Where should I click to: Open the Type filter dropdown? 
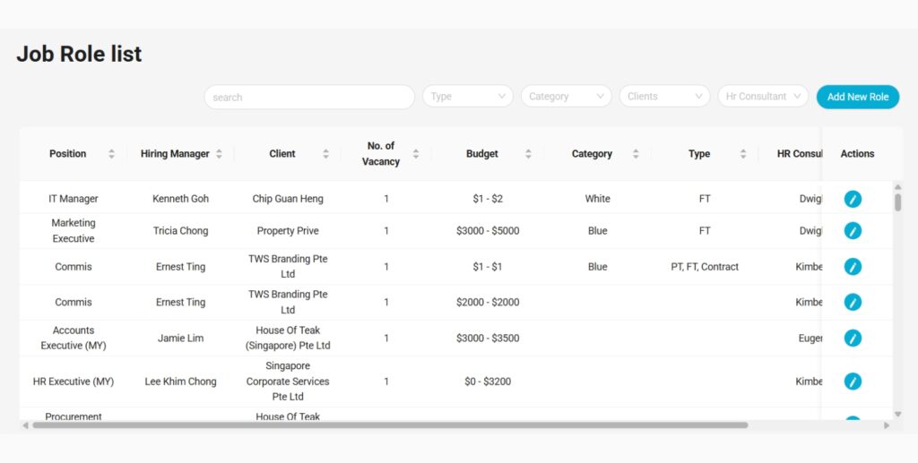467,97
